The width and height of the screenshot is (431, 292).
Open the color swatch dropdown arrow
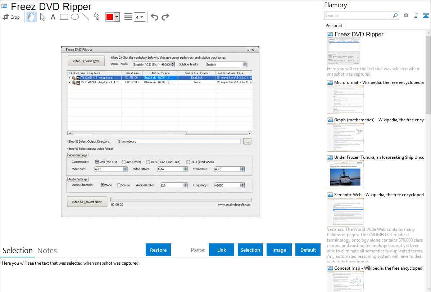coord(117,17)
